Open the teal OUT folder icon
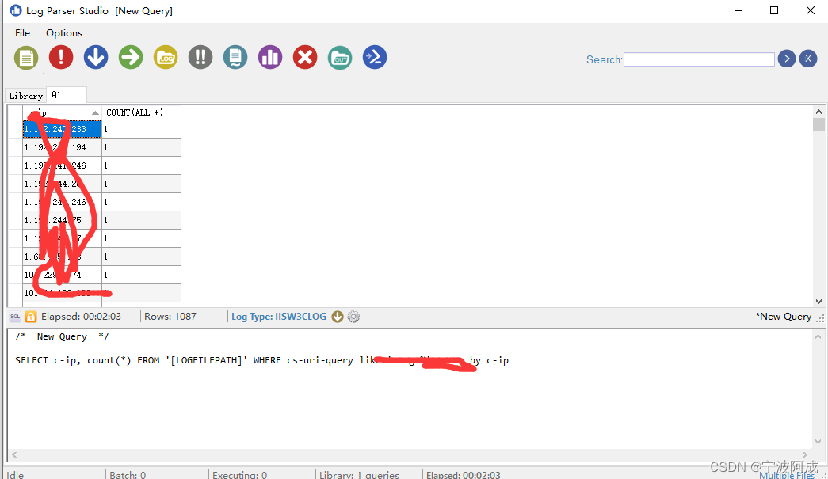828x479 pixels. [340, 57]
